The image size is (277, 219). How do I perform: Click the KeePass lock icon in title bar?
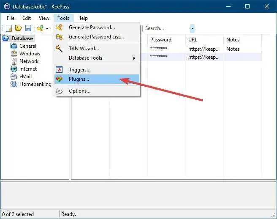click(x=7, y=6)
